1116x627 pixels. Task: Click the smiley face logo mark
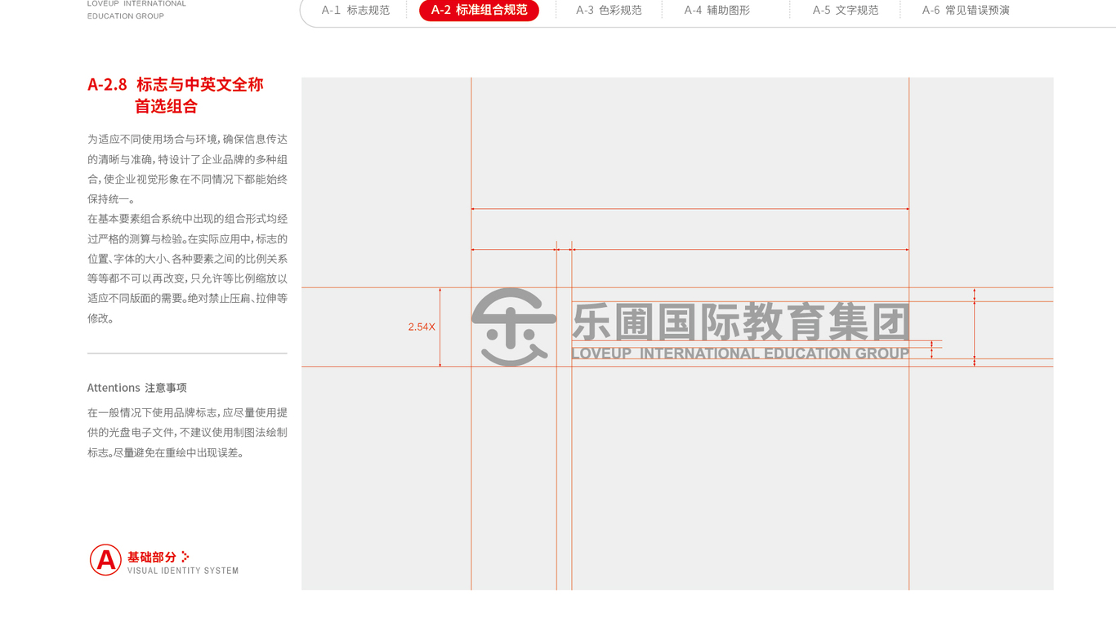tap(514, 327)
